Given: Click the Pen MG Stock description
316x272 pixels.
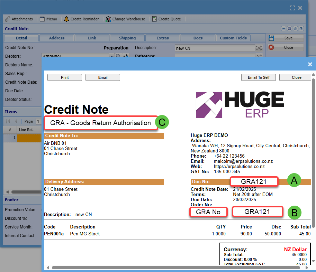Looking at the screenshot, I should (85, 234).
